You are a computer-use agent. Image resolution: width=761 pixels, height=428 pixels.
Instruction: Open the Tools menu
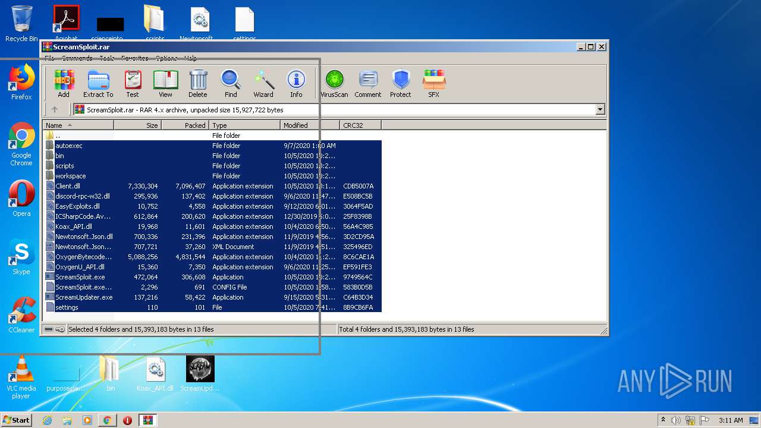(107, 58)
